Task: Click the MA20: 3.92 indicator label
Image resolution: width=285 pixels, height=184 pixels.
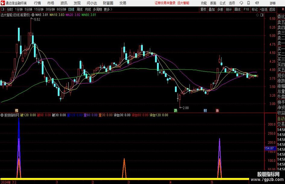Action: pos(73,15)
